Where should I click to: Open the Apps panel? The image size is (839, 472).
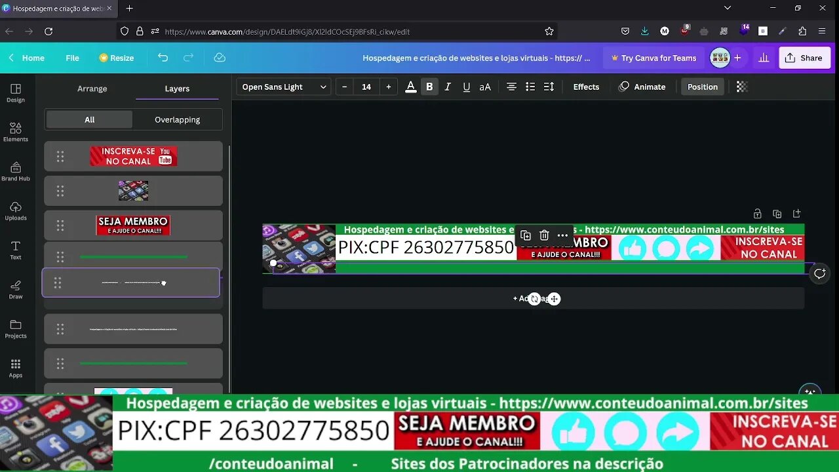(16, 368)
